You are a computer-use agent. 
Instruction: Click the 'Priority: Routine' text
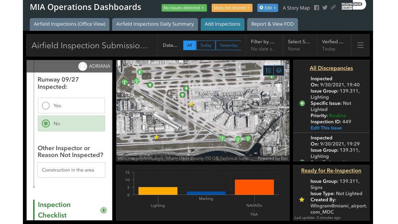coord(328,116)
